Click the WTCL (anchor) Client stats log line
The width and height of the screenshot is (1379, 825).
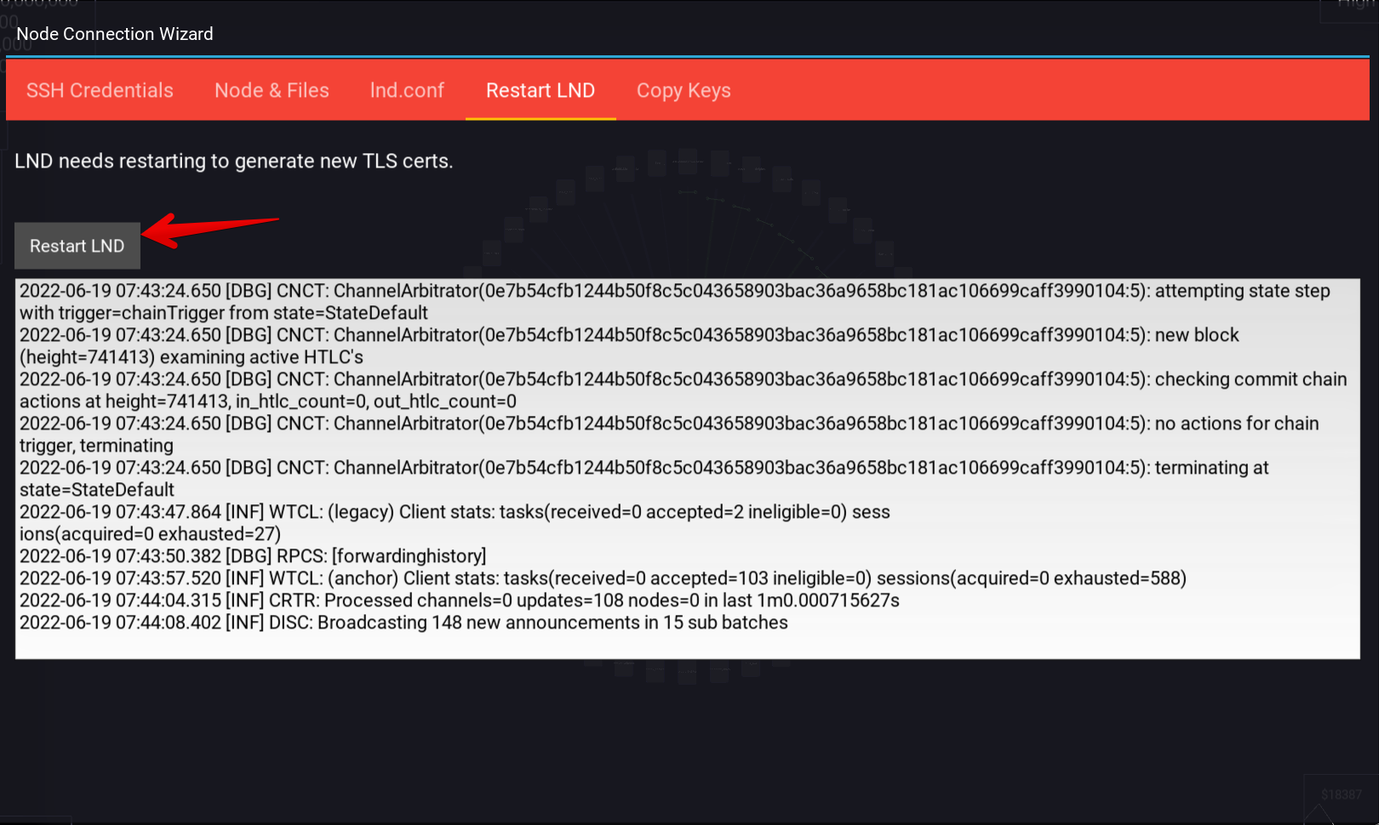[x=603, y=578]
